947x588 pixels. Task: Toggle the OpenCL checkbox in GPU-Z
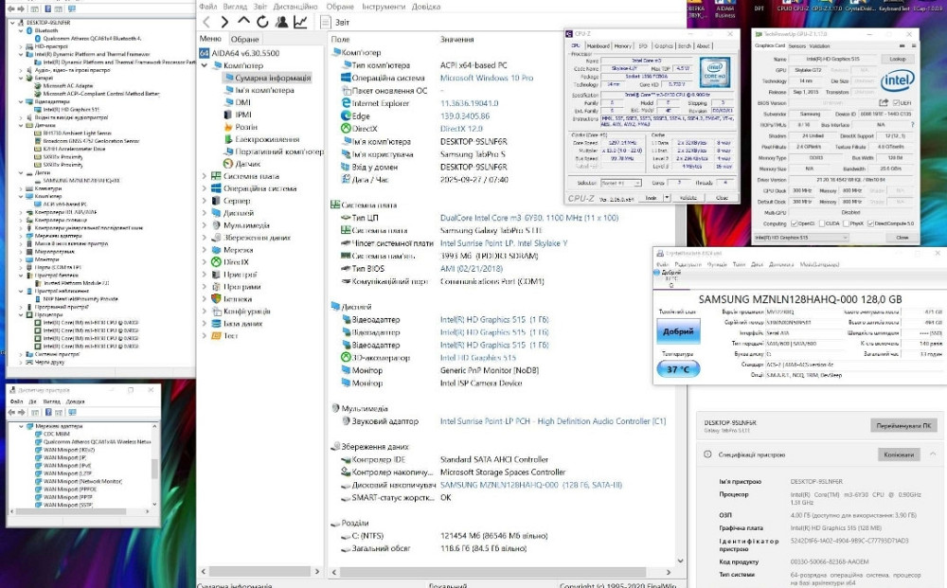tap(793, 223)
